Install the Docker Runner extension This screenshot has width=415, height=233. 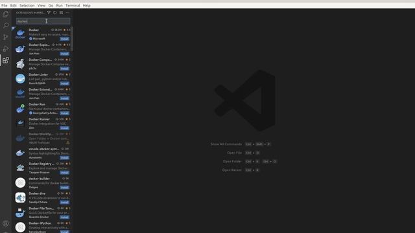(64, 128)
